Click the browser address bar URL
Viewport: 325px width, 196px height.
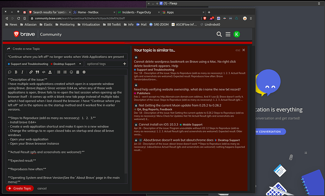(80, 18)
